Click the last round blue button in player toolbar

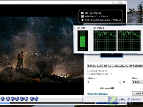(36, 99)
